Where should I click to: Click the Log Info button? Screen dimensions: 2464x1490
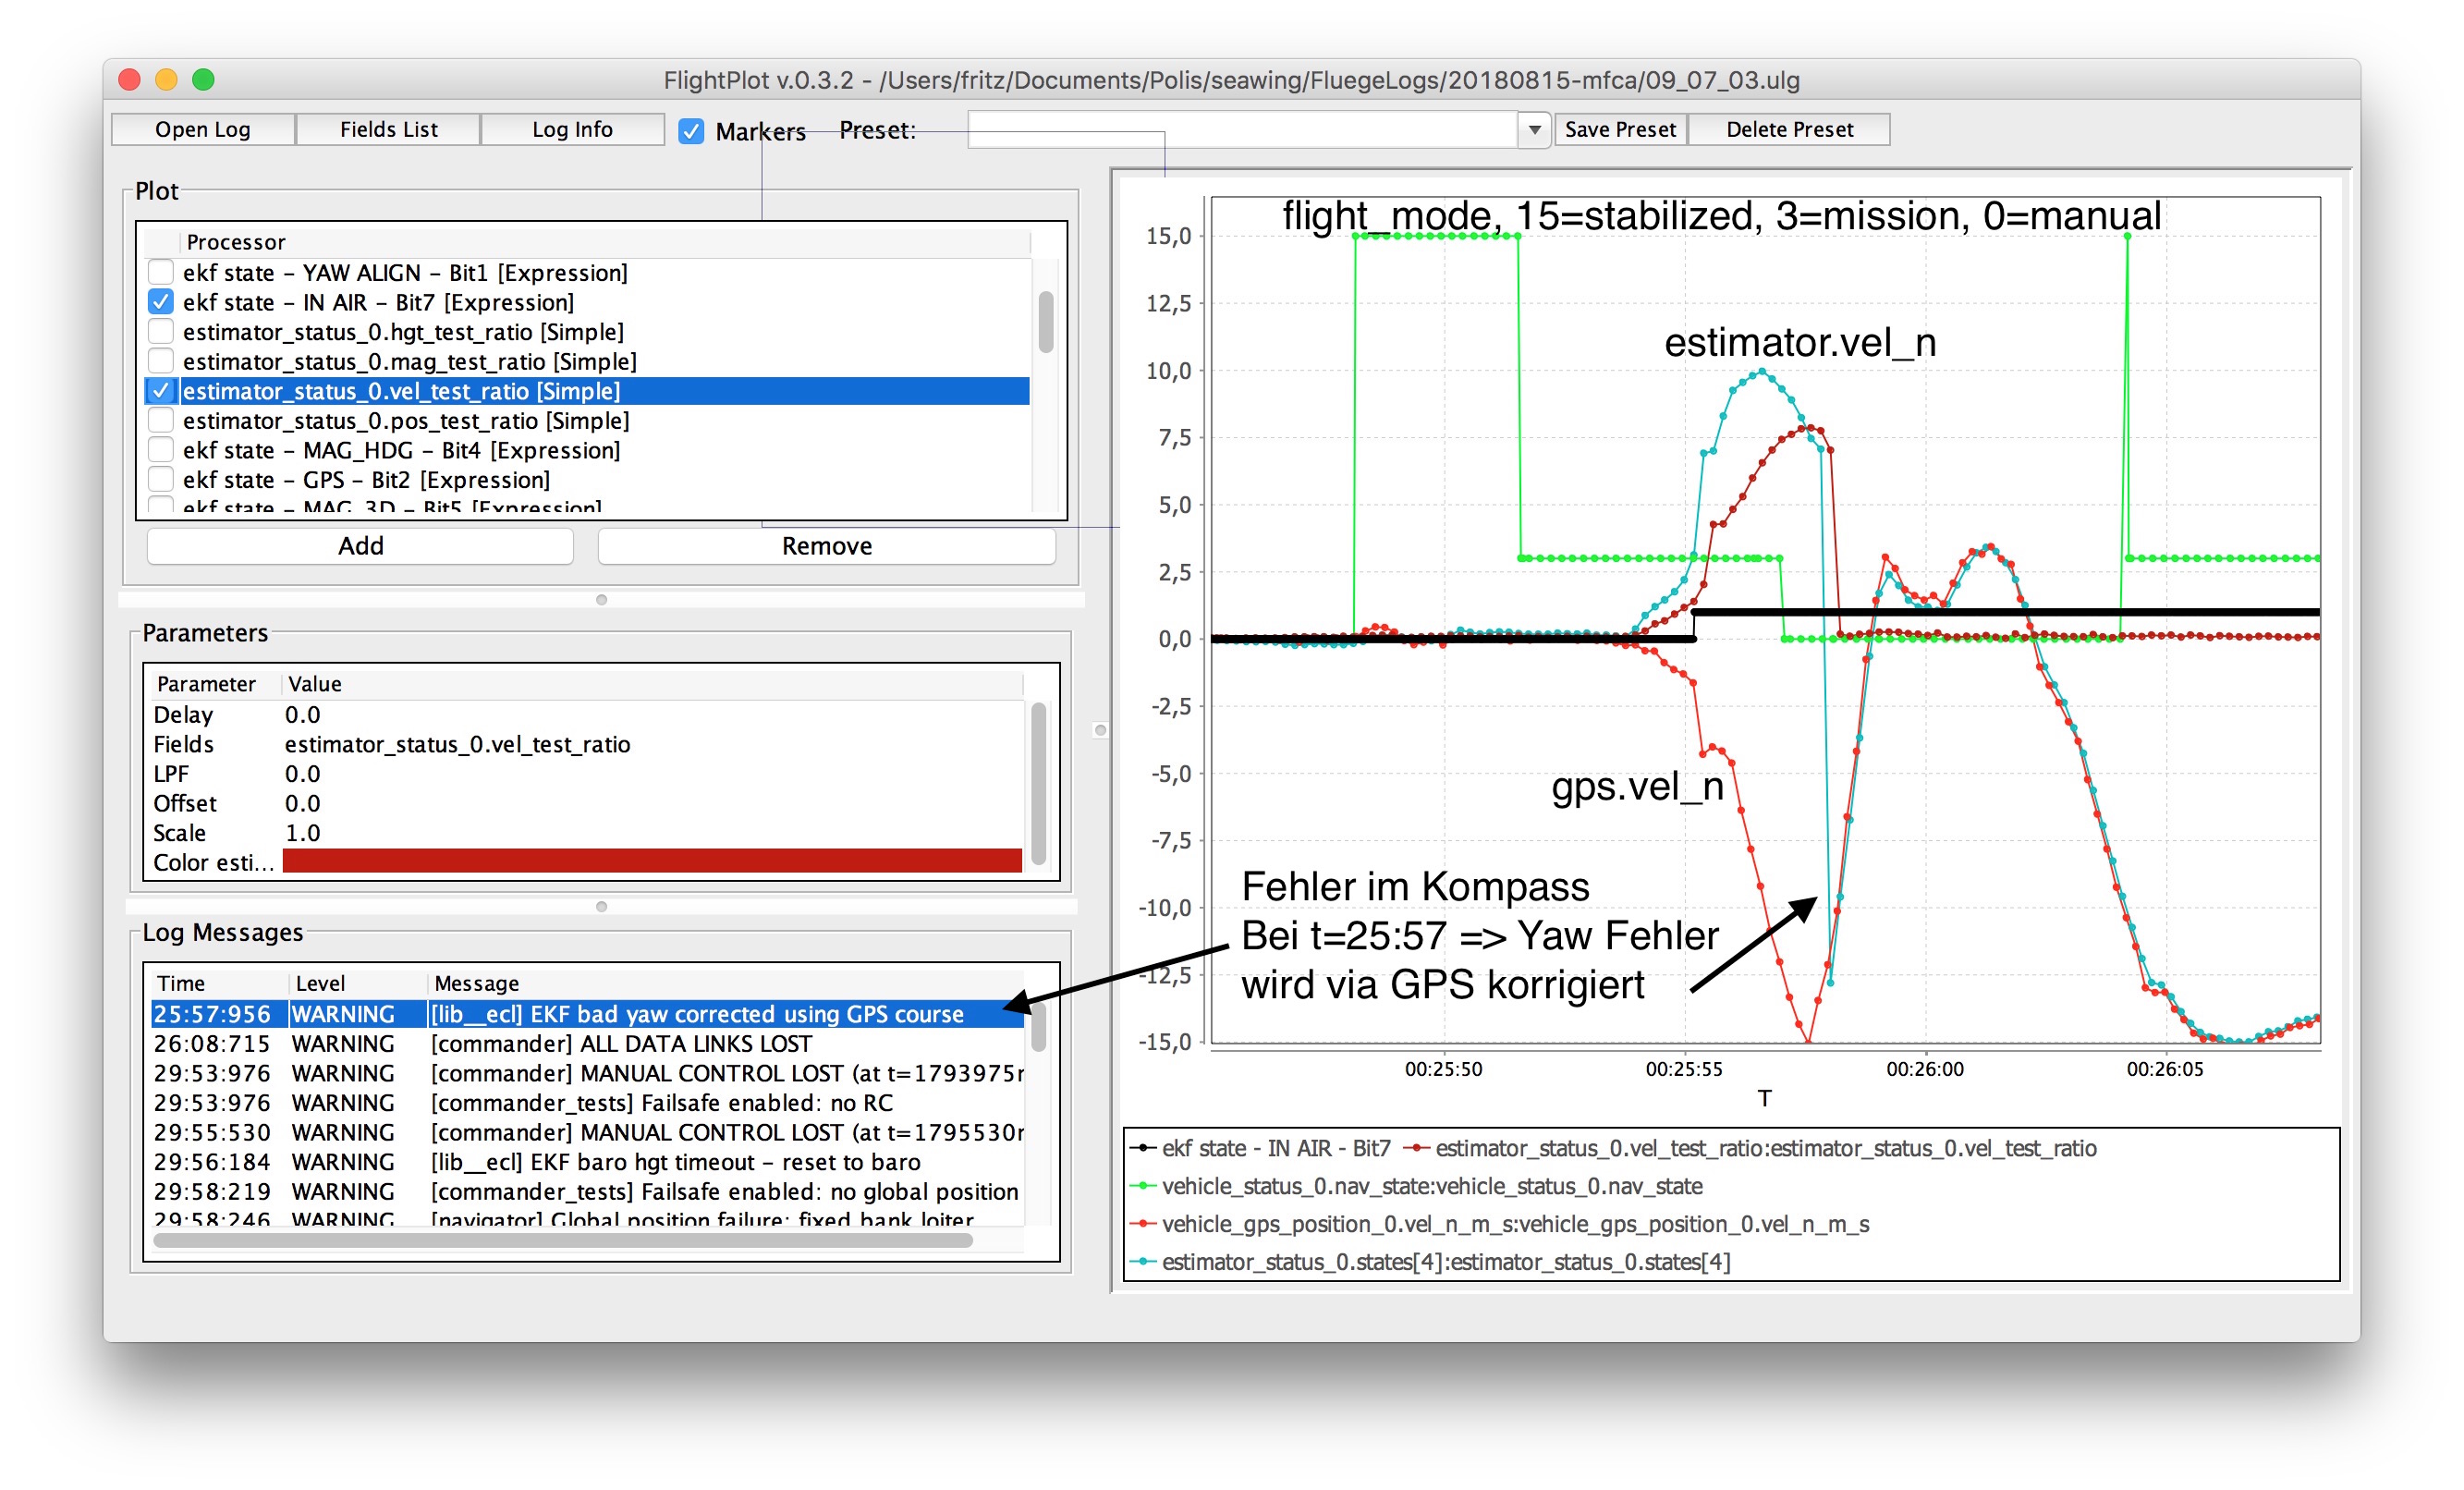pyautogui.click(x=572, y=130)
